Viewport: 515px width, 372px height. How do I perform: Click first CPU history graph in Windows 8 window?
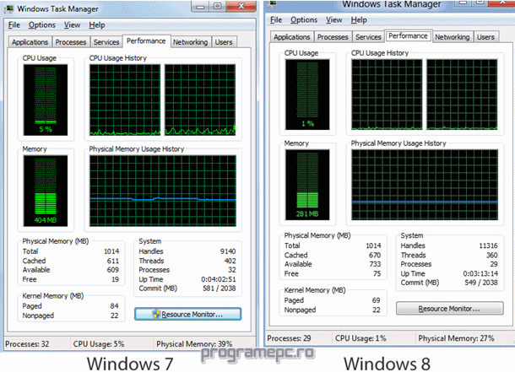click(x=387, y=94)
